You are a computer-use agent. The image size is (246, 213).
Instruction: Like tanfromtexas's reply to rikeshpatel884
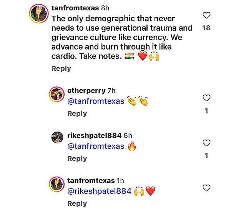tap(206, 188)
